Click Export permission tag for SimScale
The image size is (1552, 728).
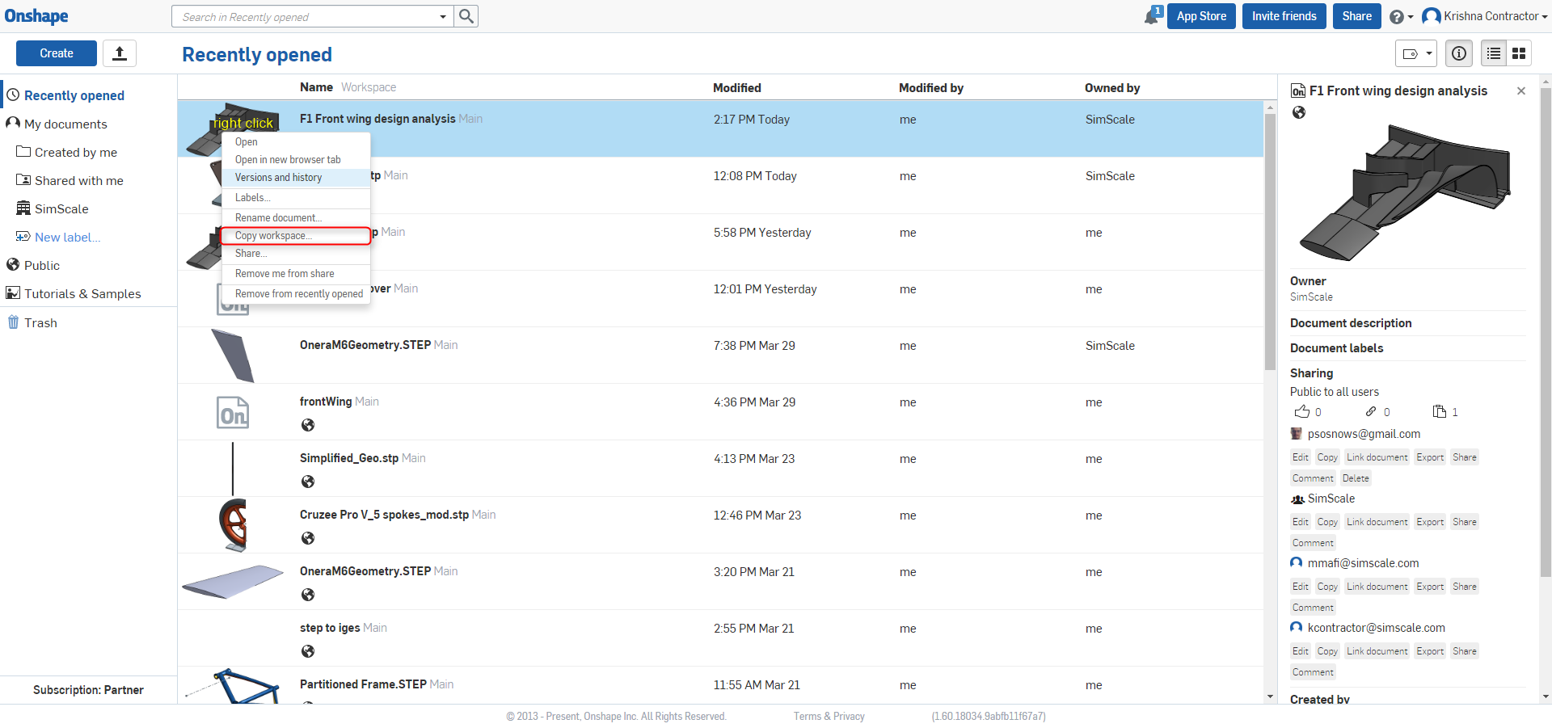pyautogui.click(x=1430, y=522)
